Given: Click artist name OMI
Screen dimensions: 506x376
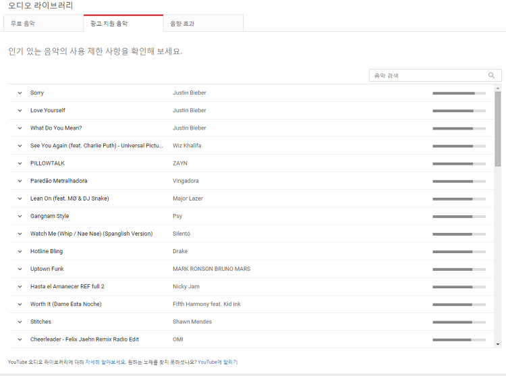Looking at the screenshot, I should [x=178, y=339].
